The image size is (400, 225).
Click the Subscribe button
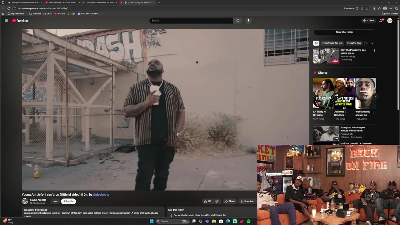point(68,201)
